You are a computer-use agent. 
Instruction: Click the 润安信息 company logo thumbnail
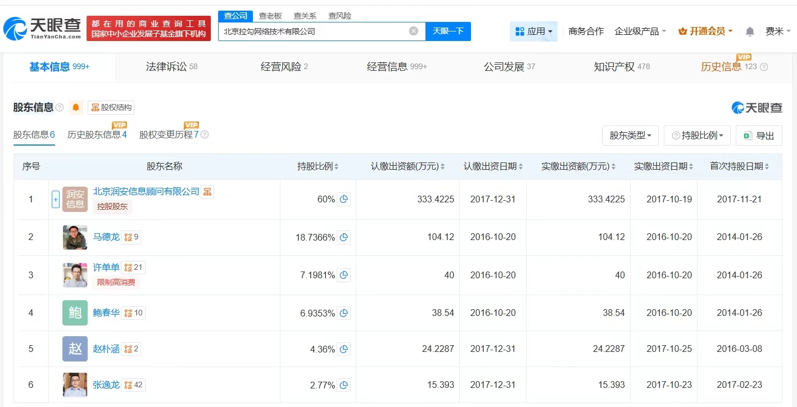pyautogui.click(x=75, y=199)
